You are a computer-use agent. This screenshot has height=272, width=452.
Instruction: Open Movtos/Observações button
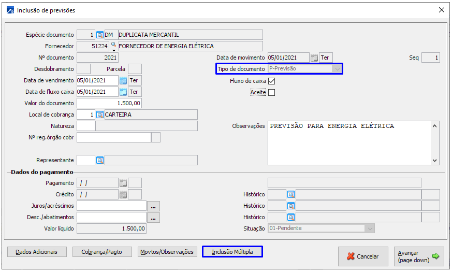tap(167, 252)
